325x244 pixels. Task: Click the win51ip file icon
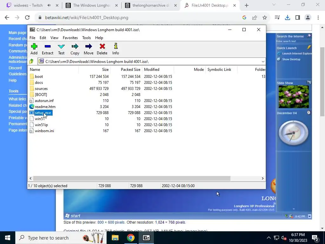(31, 125)
